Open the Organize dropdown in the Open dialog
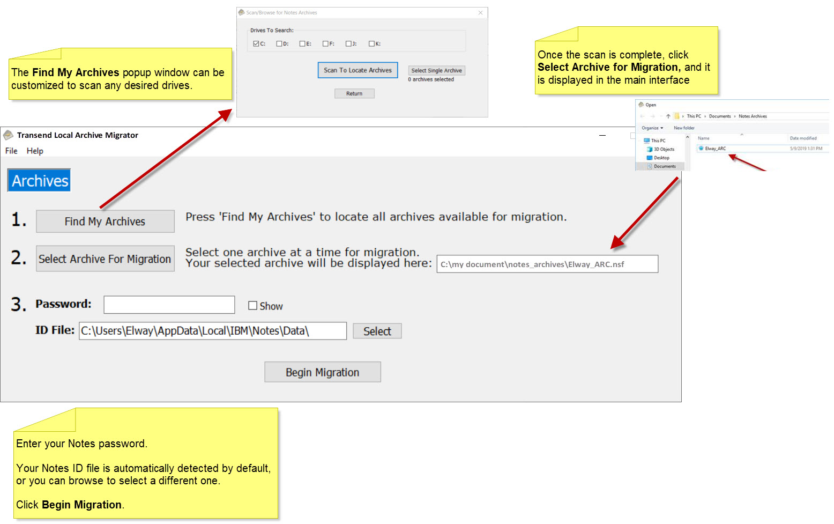The image size is (834, 524). [652, 128]
